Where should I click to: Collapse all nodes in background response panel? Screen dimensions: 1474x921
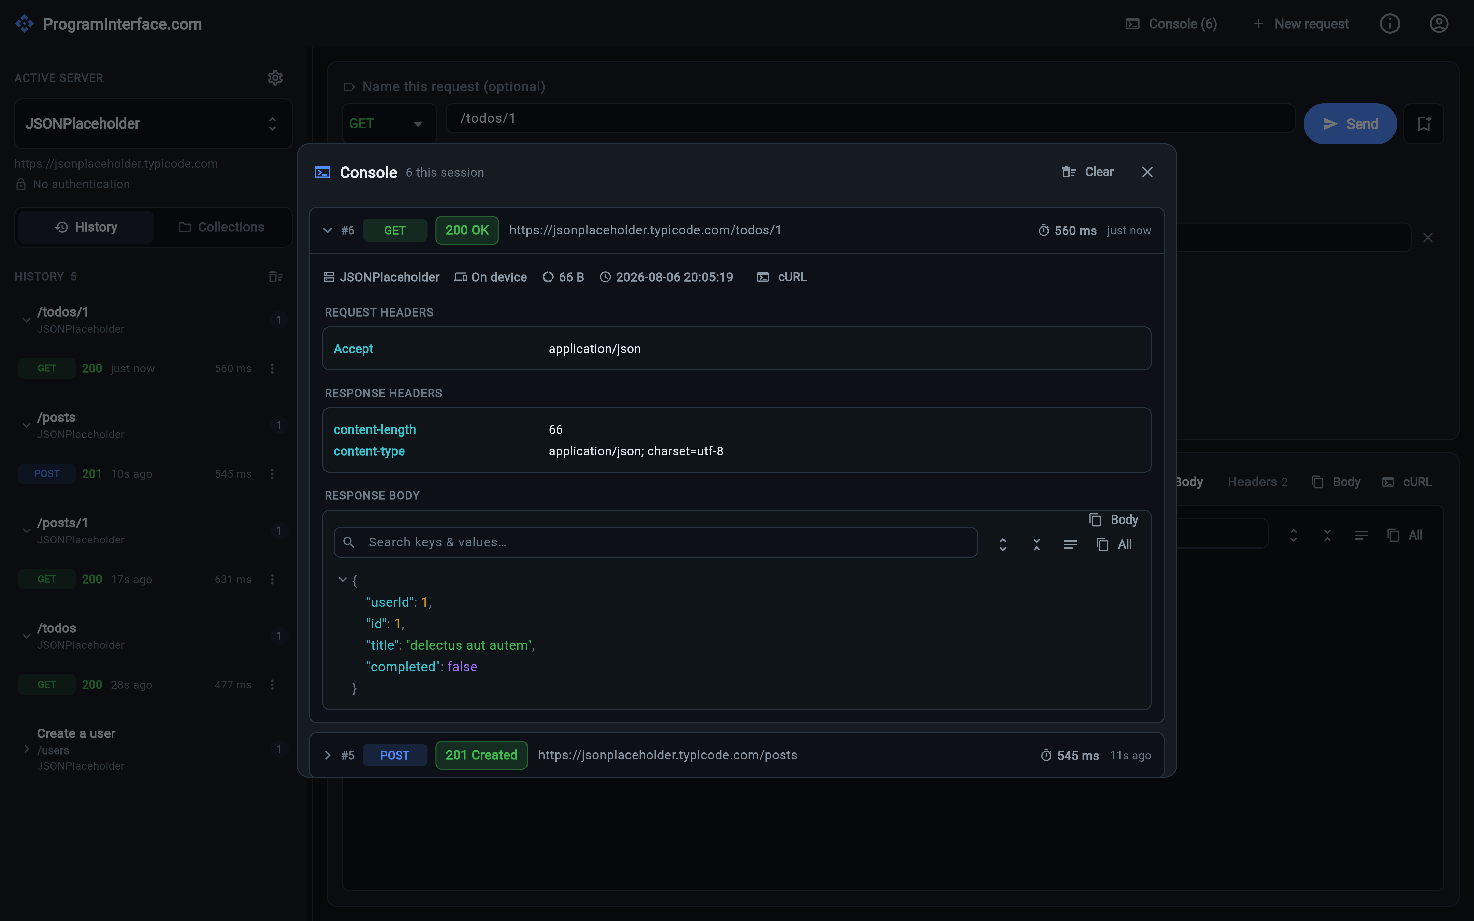pos(1327,535)
